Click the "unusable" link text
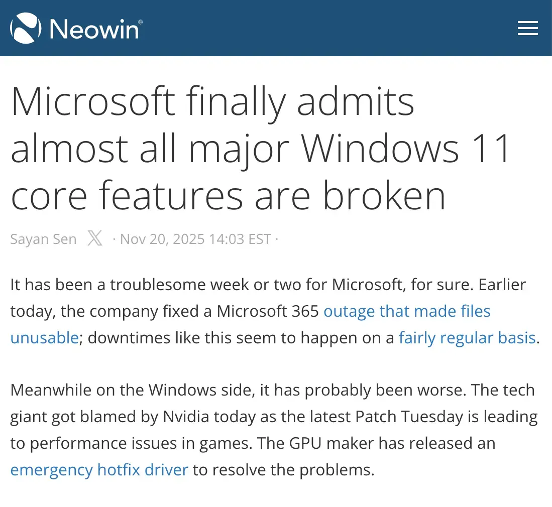552x507 pixels. 44,337
